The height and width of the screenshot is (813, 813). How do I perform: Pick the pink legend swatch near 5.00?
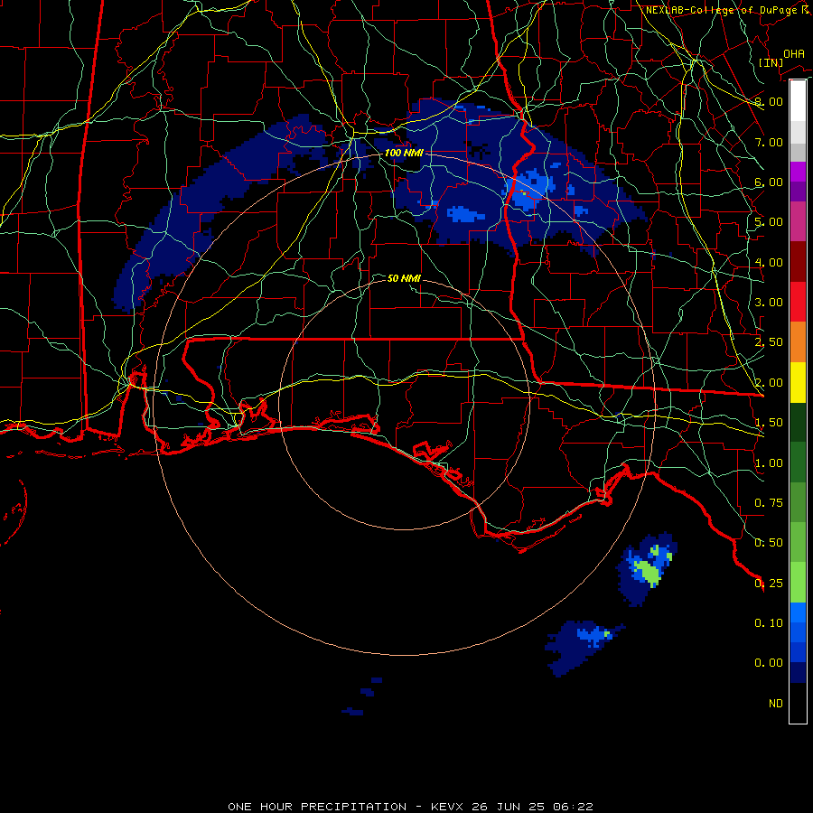point(798,221)
